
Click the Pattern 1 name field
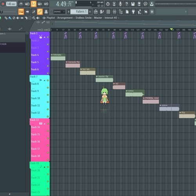click(80, 12)
